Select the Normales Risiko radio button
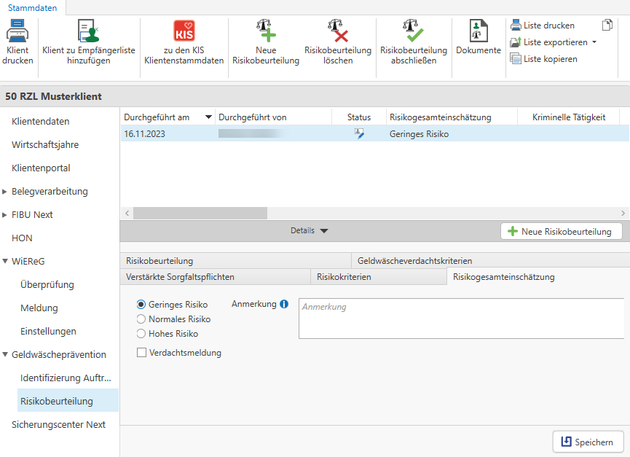630x457 pixels. (141, 319)
